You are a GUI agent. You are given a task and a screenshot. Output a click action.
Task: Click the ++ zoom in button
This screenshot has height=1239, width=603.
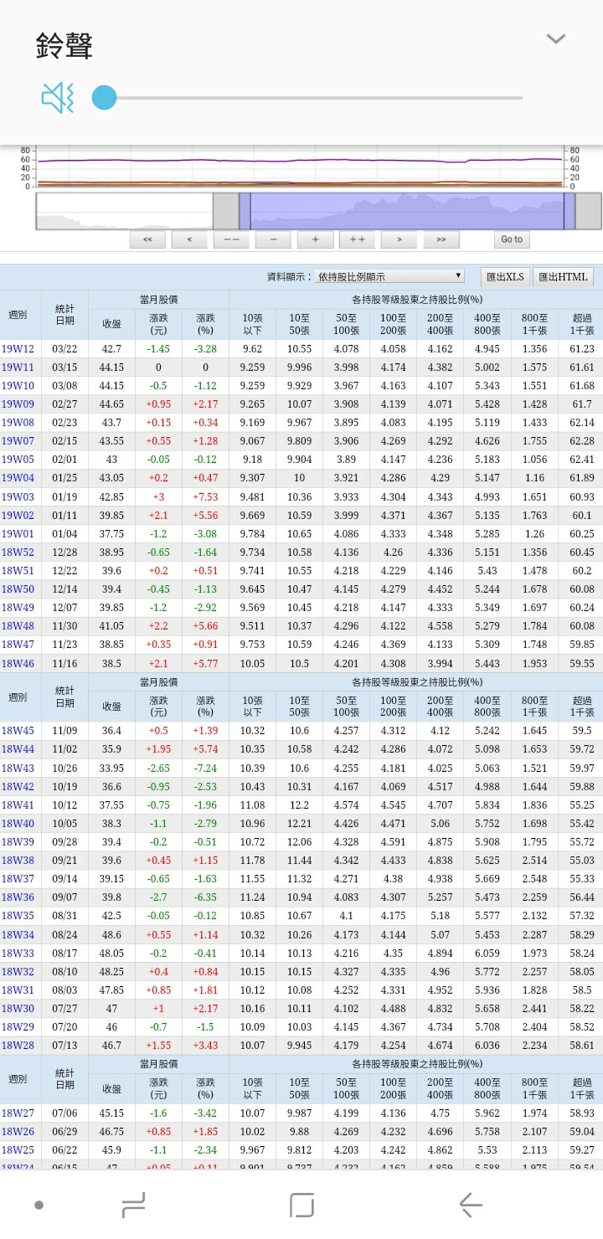pyautogui.click(x=357, y=239)
